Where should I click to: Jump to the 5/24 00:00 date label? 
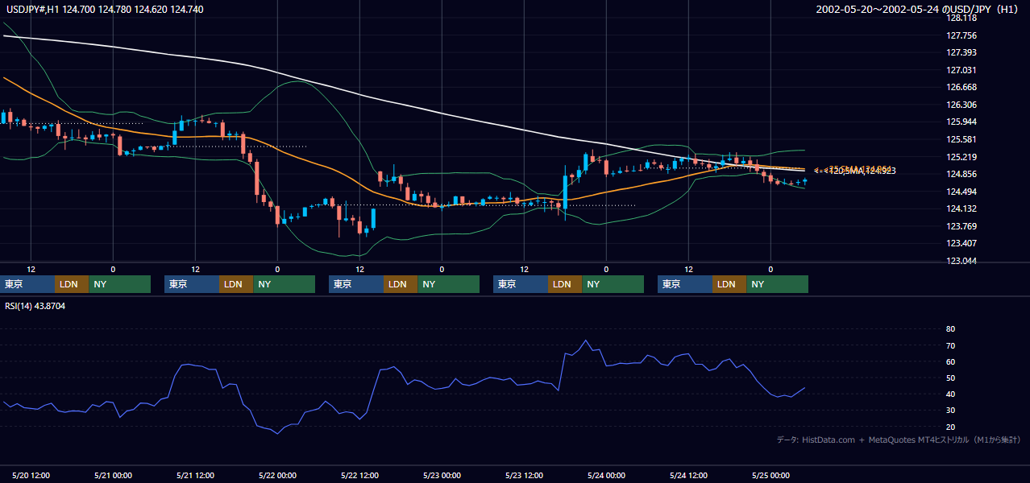tap(607, 475)
